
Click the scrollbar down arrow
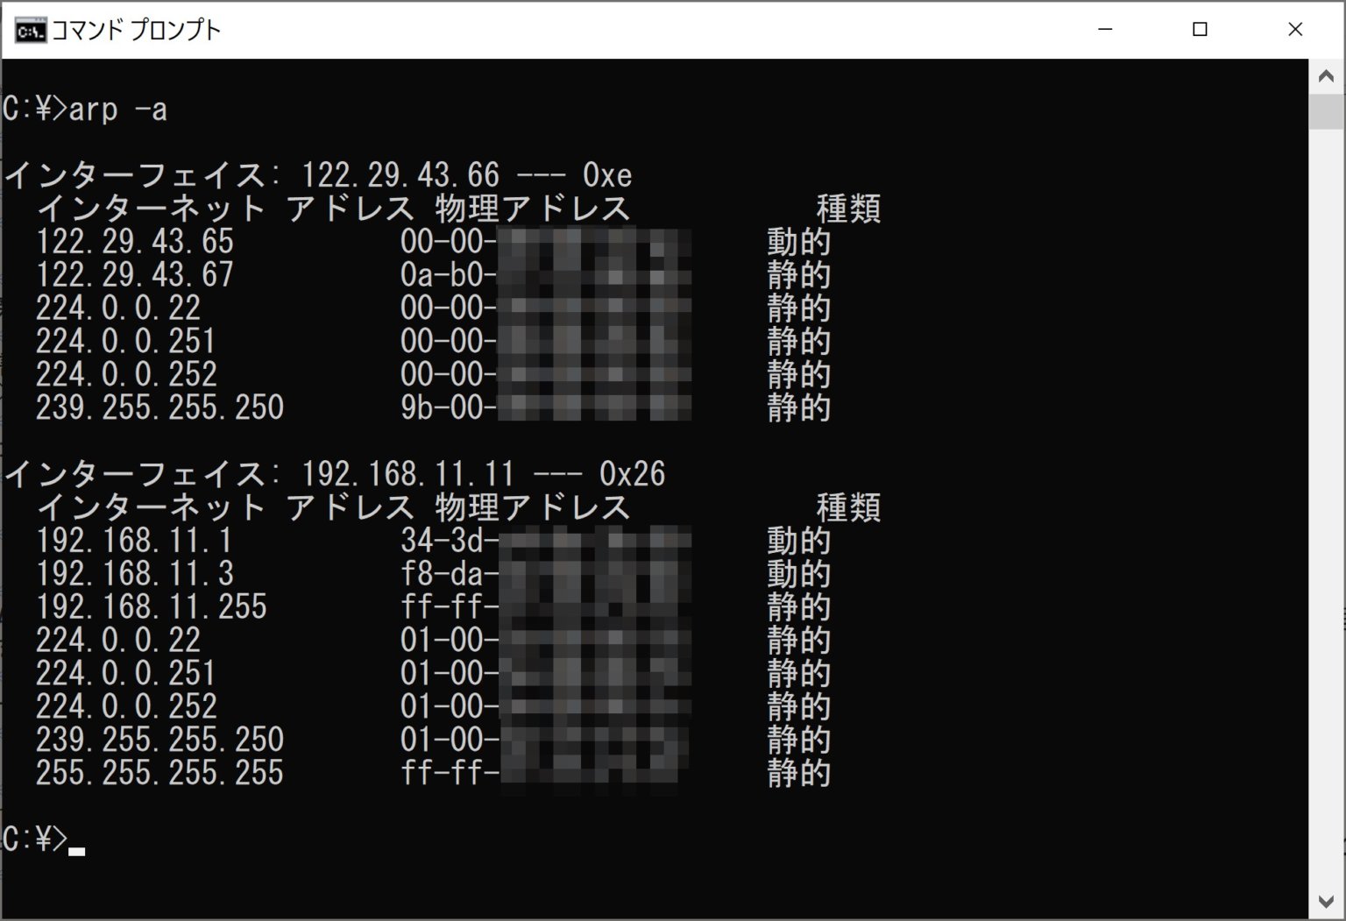1326,902
